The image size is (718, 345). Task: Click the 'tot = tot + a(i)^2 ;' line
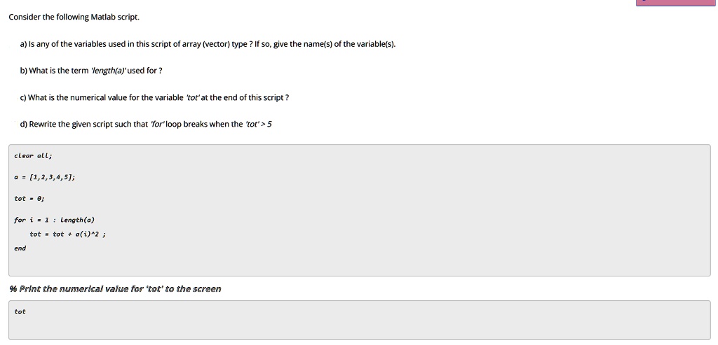(x=68, y=234)
